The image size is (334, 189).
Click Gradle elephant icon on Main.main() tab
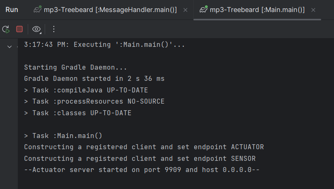coord(204,10)
